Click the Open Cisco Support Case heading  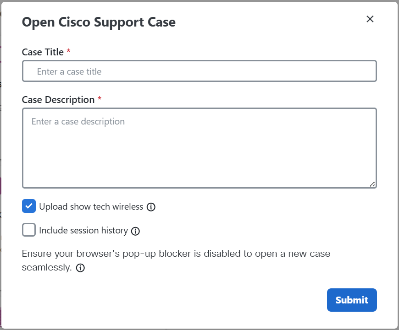tap(99, 22)
